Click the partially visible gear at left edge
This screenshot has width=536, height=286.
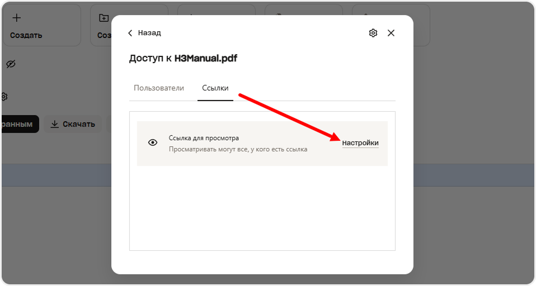(4, 97)
